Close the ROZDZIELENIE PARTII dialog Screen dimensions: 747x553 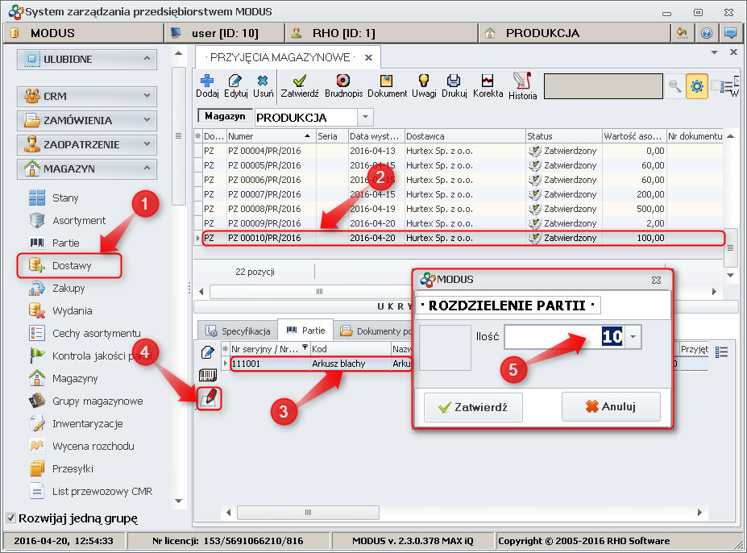point(656,280)
